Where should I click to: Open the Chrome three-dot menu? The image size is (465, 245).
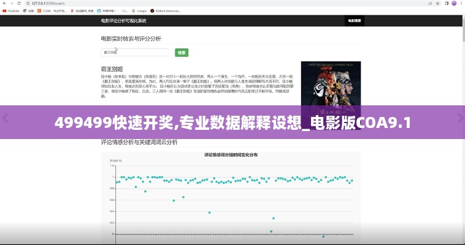[x=461, y=3]
